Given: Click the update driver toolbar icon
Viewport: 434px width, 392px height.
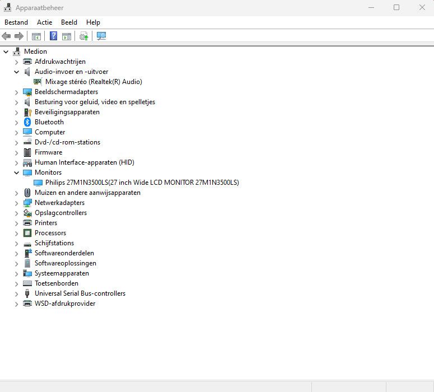Looking at the screenshot, I should point(84,36).
